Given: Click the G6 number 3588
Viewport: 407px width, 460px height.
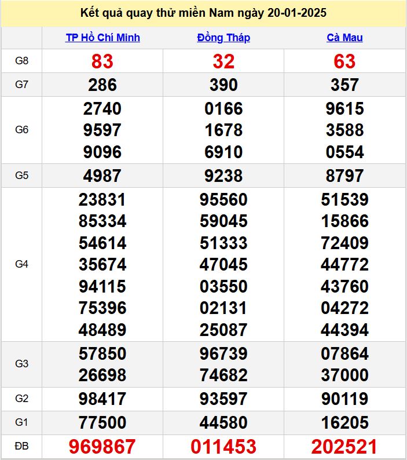Looking at the screenshot, I should point(344,130).
